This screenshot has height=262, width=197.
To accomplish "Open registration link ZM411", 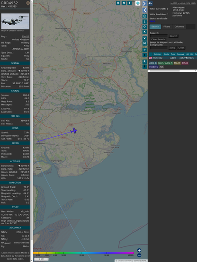I will click(26, 36).
